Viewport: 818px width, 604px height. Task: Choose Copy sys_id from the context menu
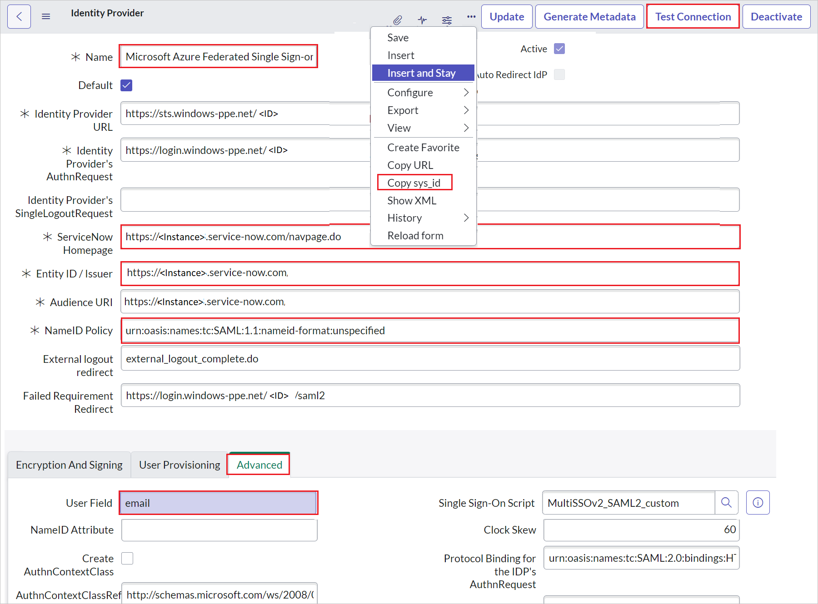[414, 183]
